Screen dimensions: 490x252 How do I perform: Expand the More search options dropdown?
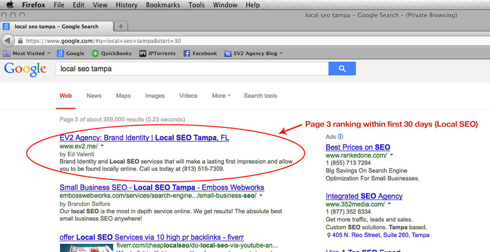[221, 95]
